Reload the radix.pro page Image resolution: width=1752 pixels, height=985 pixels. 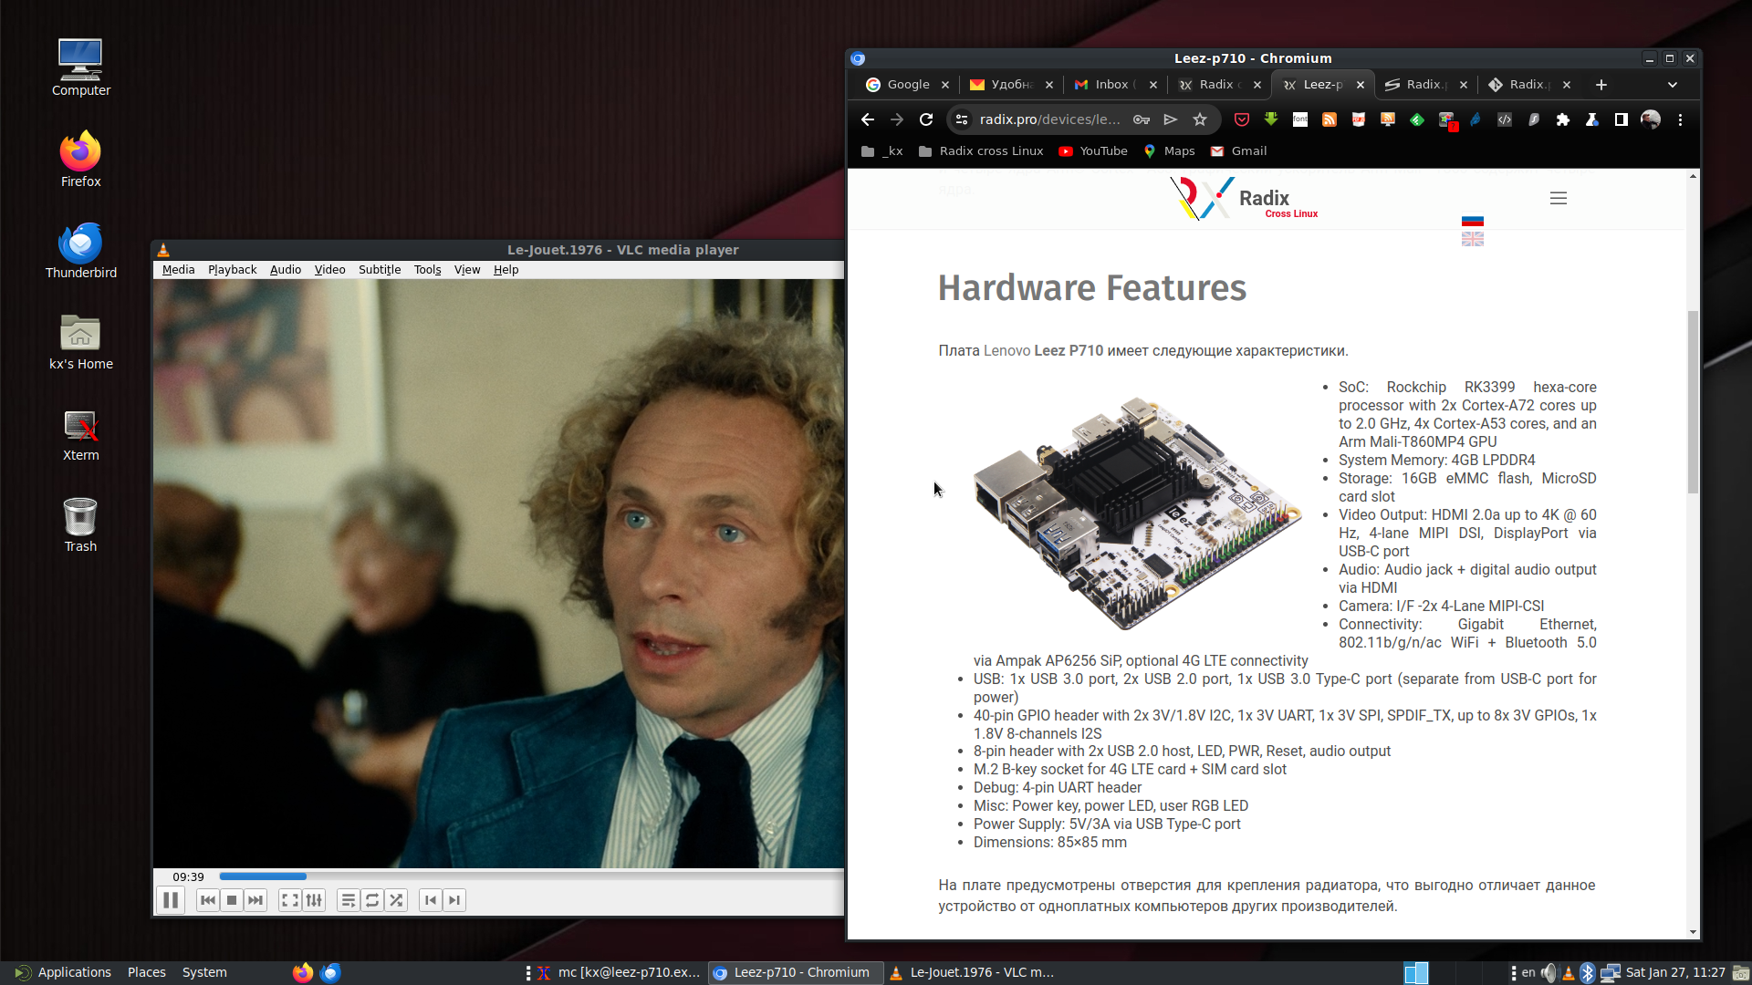(x=926, y=119)
